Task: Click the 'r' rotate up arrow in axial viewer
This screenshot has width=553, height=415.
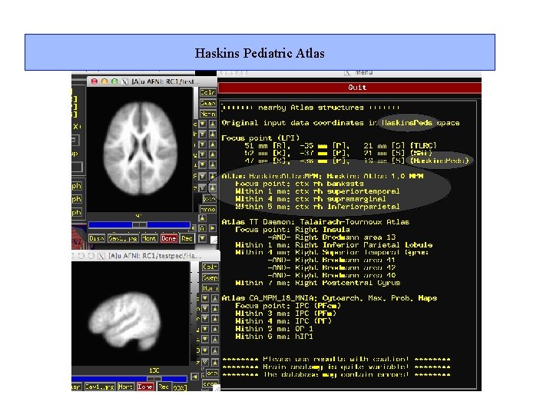Action: pos(213,144)
